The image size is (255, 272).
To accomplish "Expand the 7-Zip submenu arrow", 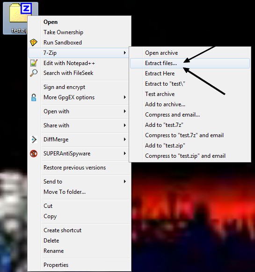I will point(124,53).
